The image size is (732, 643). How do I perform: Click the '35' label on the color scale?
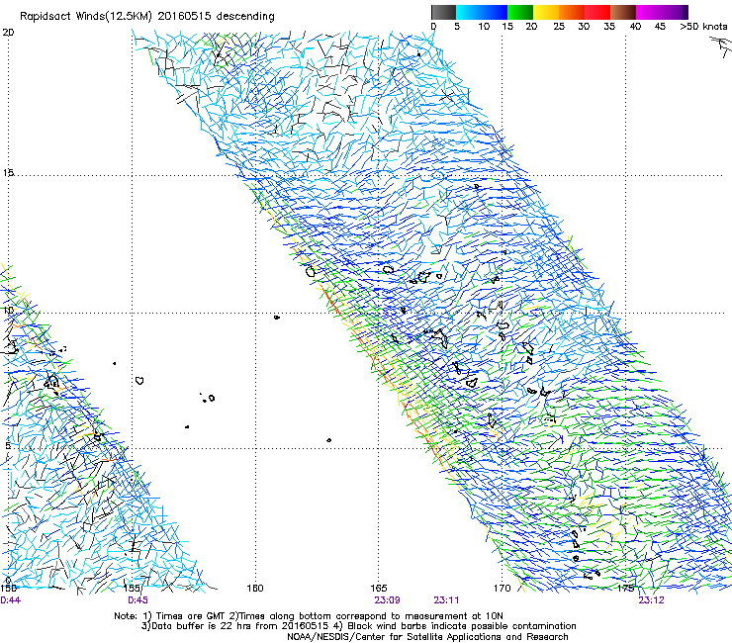coord(609,27)
